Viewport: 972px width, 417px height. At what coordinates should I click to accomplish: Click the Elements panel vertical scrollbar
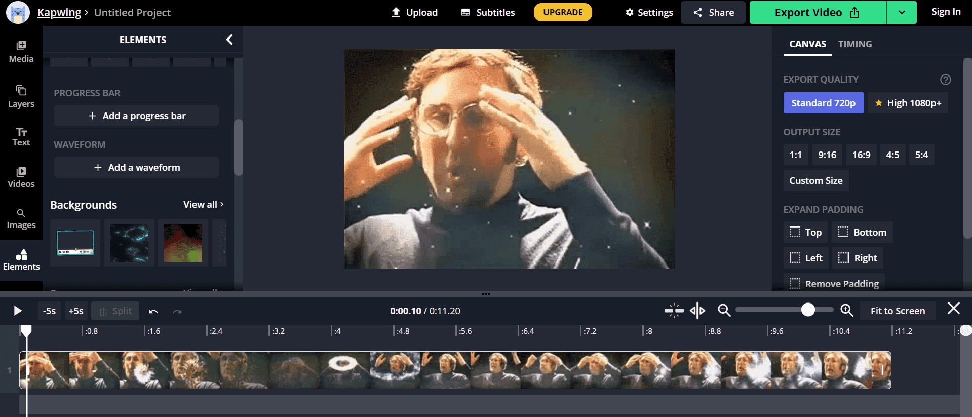239,147
